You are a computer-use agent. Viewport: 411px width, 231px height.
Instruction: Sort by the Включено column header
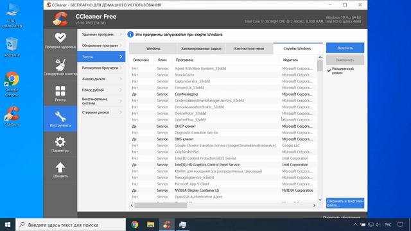[x=141, y=60]
